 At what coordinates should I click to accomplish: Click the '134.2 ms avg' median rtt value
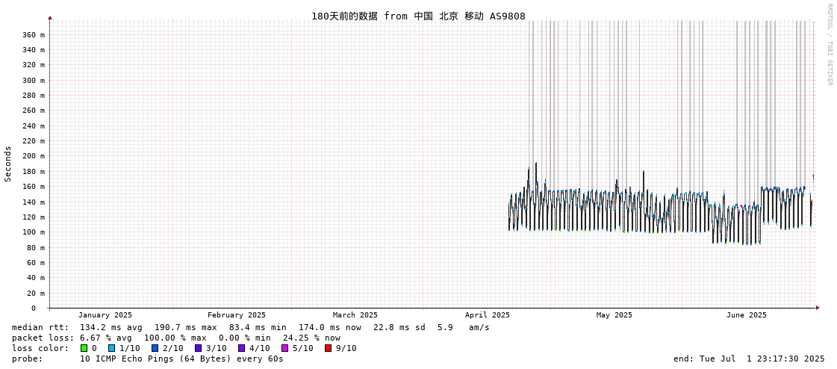pos(111,327)
